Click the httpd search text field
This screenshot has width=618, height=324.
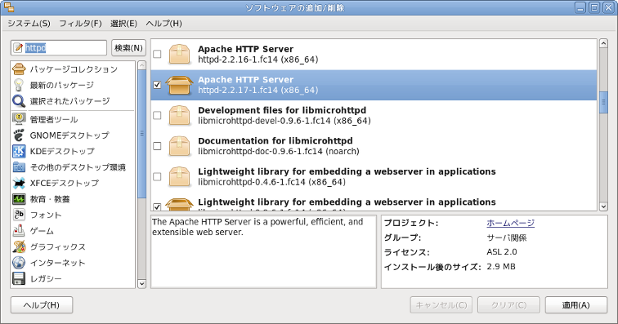[59, 48]
